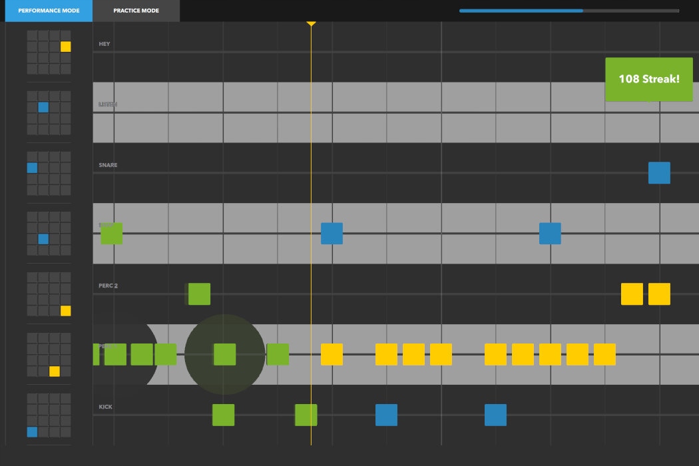This screenshot has width=699, height=466.
Task: Click the blue SNARE note block
Action: click(x=659, y=173)
